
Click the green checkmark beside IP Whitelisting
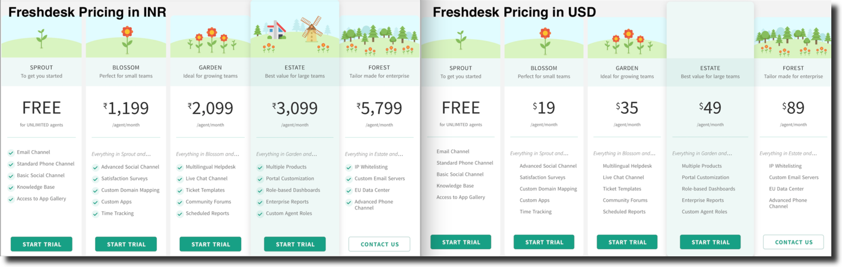coord(349,167)
